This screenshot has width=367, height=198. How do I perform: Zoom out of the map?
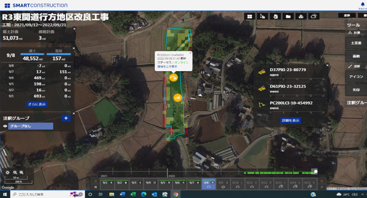15,172
